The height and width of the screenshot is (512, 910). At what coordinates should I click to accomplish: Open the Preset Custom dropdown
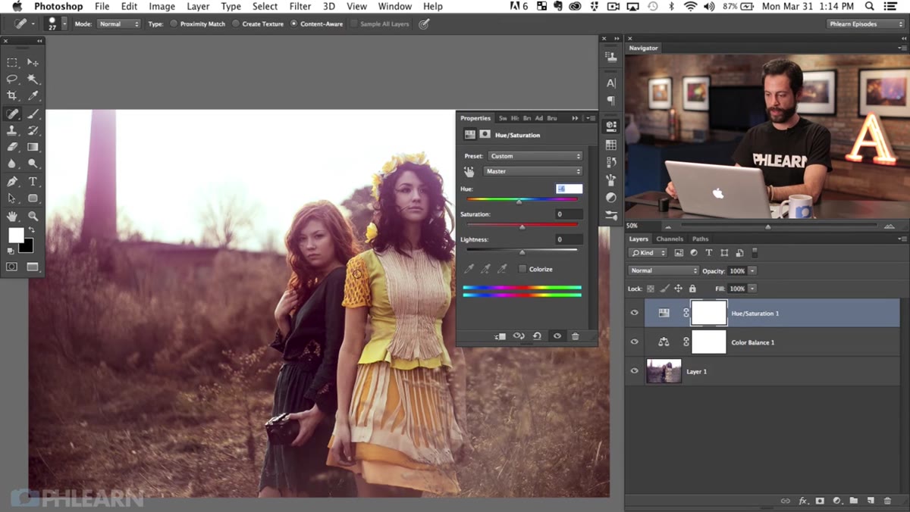535,156
